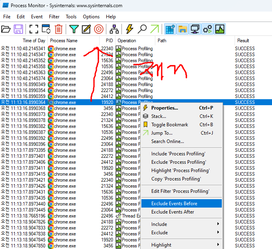This screenshot has width=272, height=249.
Task: Click the Open file toolbar icon
Action: point(6,29)
